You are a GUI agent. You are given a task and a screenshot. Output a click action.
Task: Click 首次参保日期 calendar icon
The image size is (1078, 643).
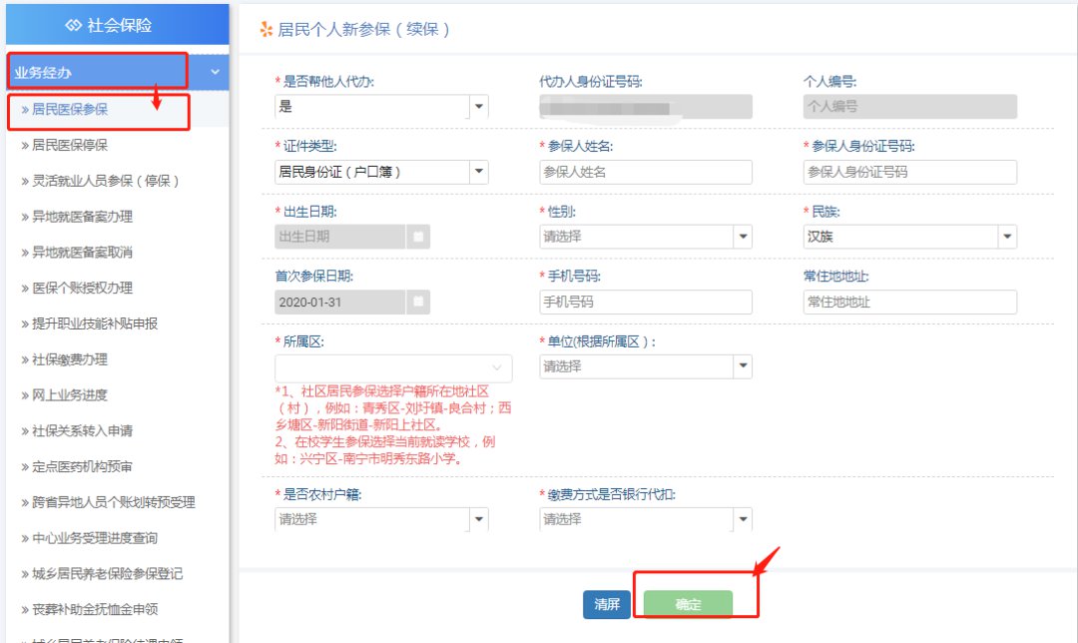tap(418, 302)
